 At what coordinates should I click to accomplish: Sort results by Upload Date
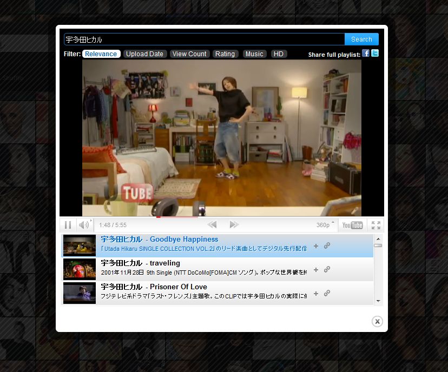click(144, 54)
